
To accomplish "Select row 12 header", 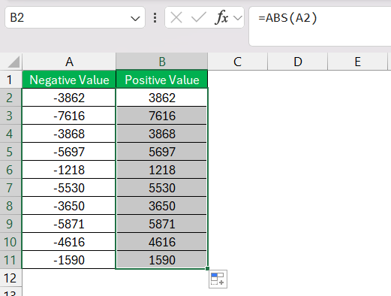I will 11,278.
